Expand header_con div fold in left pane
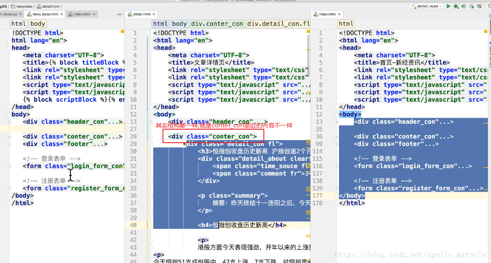The width and height of the screenshot is (491, 263). (9, 122)
